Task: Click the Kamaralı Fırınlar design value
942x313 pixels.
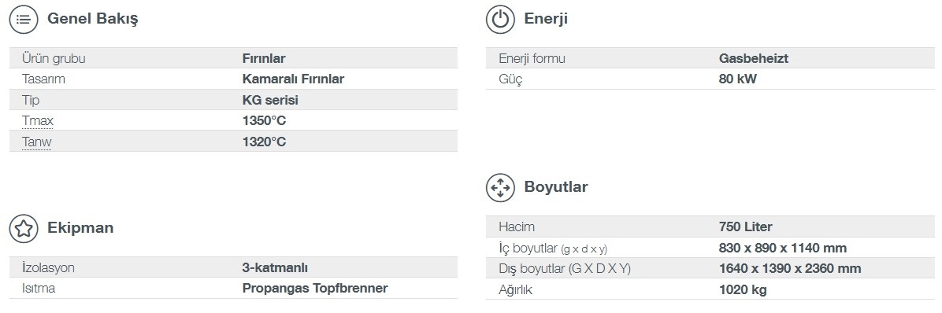Action: click(x=293, y=79)
